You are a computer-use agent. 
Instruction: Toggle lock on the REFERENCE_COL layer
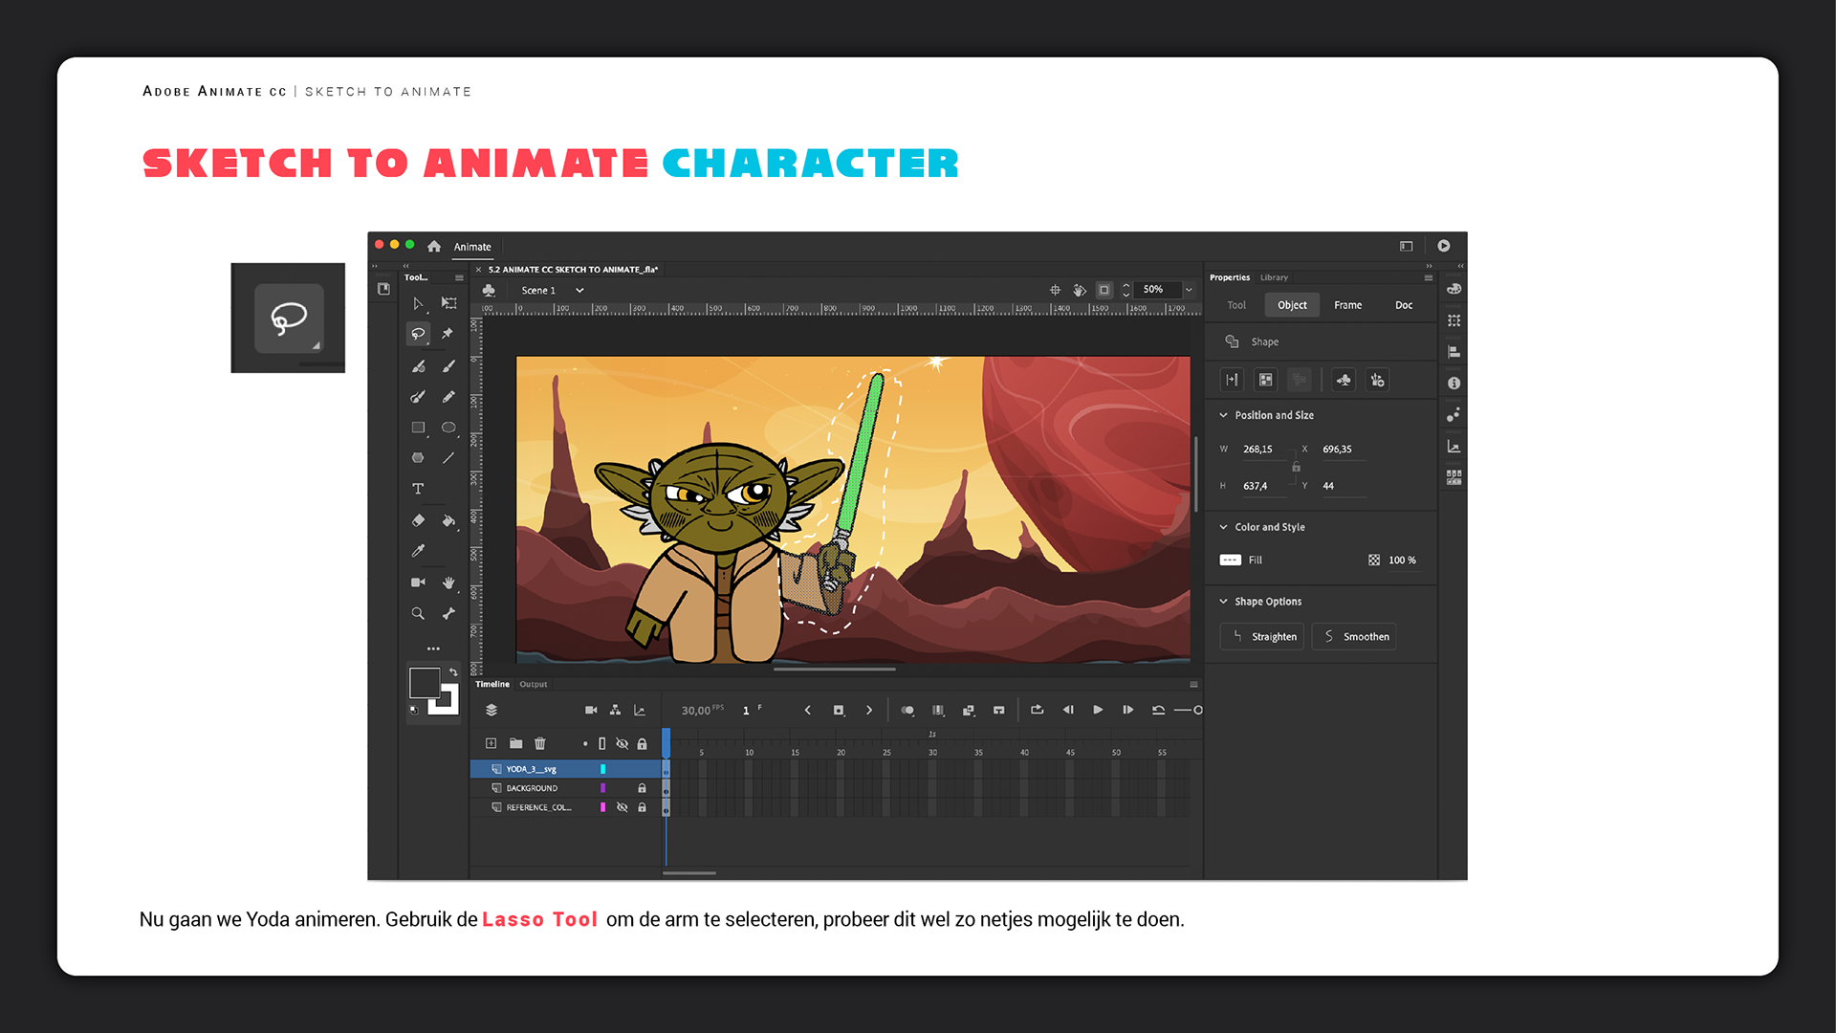642,807
